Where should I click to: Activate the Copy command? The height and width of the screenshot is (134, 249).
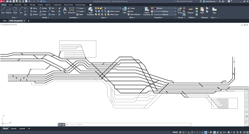(x=34, y=11)
